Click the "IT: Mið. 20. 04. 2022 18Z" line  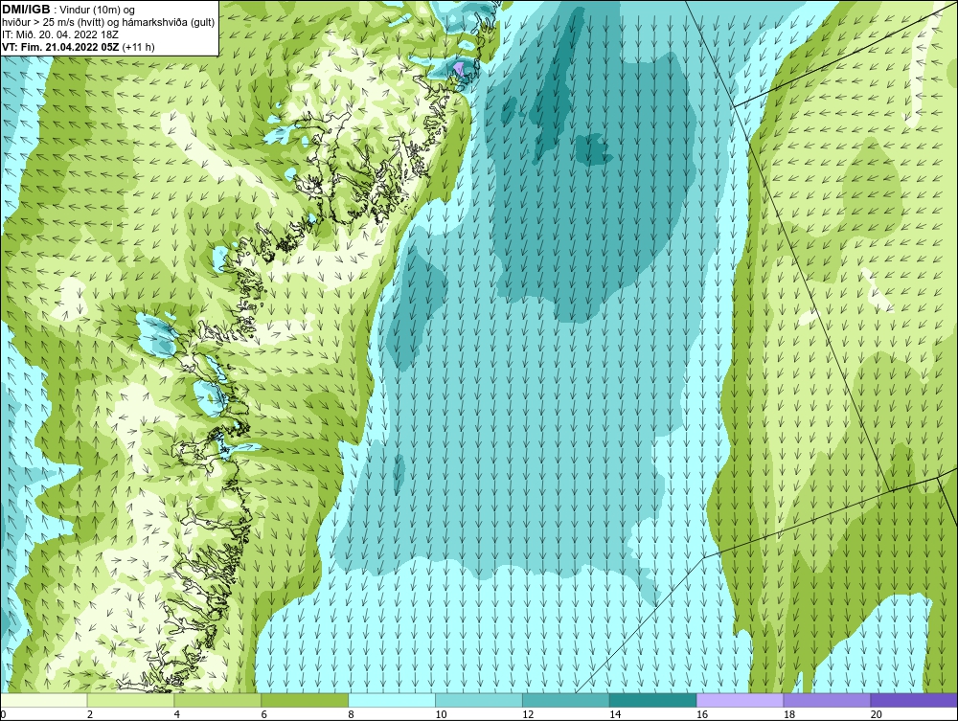click(x=59, y=34)
